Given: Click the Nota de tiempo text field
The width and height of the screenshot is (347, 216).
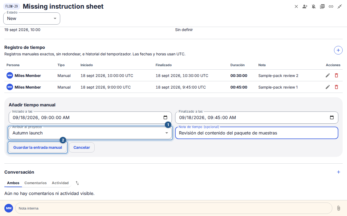Looking at the screenshot, I should coord(257,133).
